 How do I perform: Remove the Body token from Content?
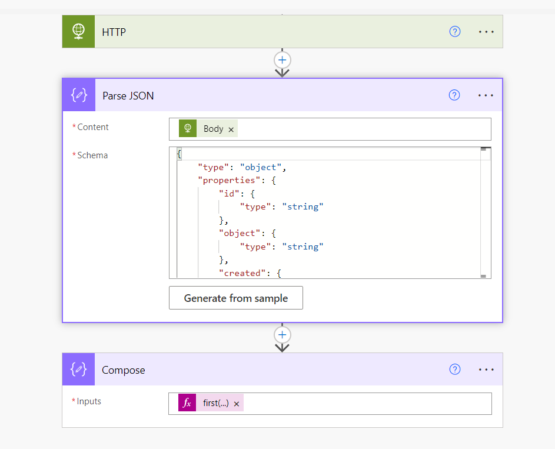click(x=231, y=129)
